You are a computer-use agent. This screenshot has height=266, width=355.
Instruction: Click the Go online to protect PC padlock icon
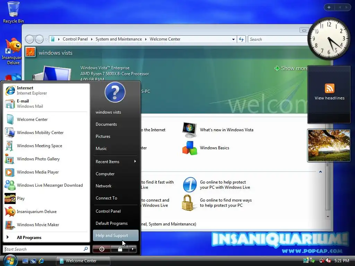click(x=188, y=203)
